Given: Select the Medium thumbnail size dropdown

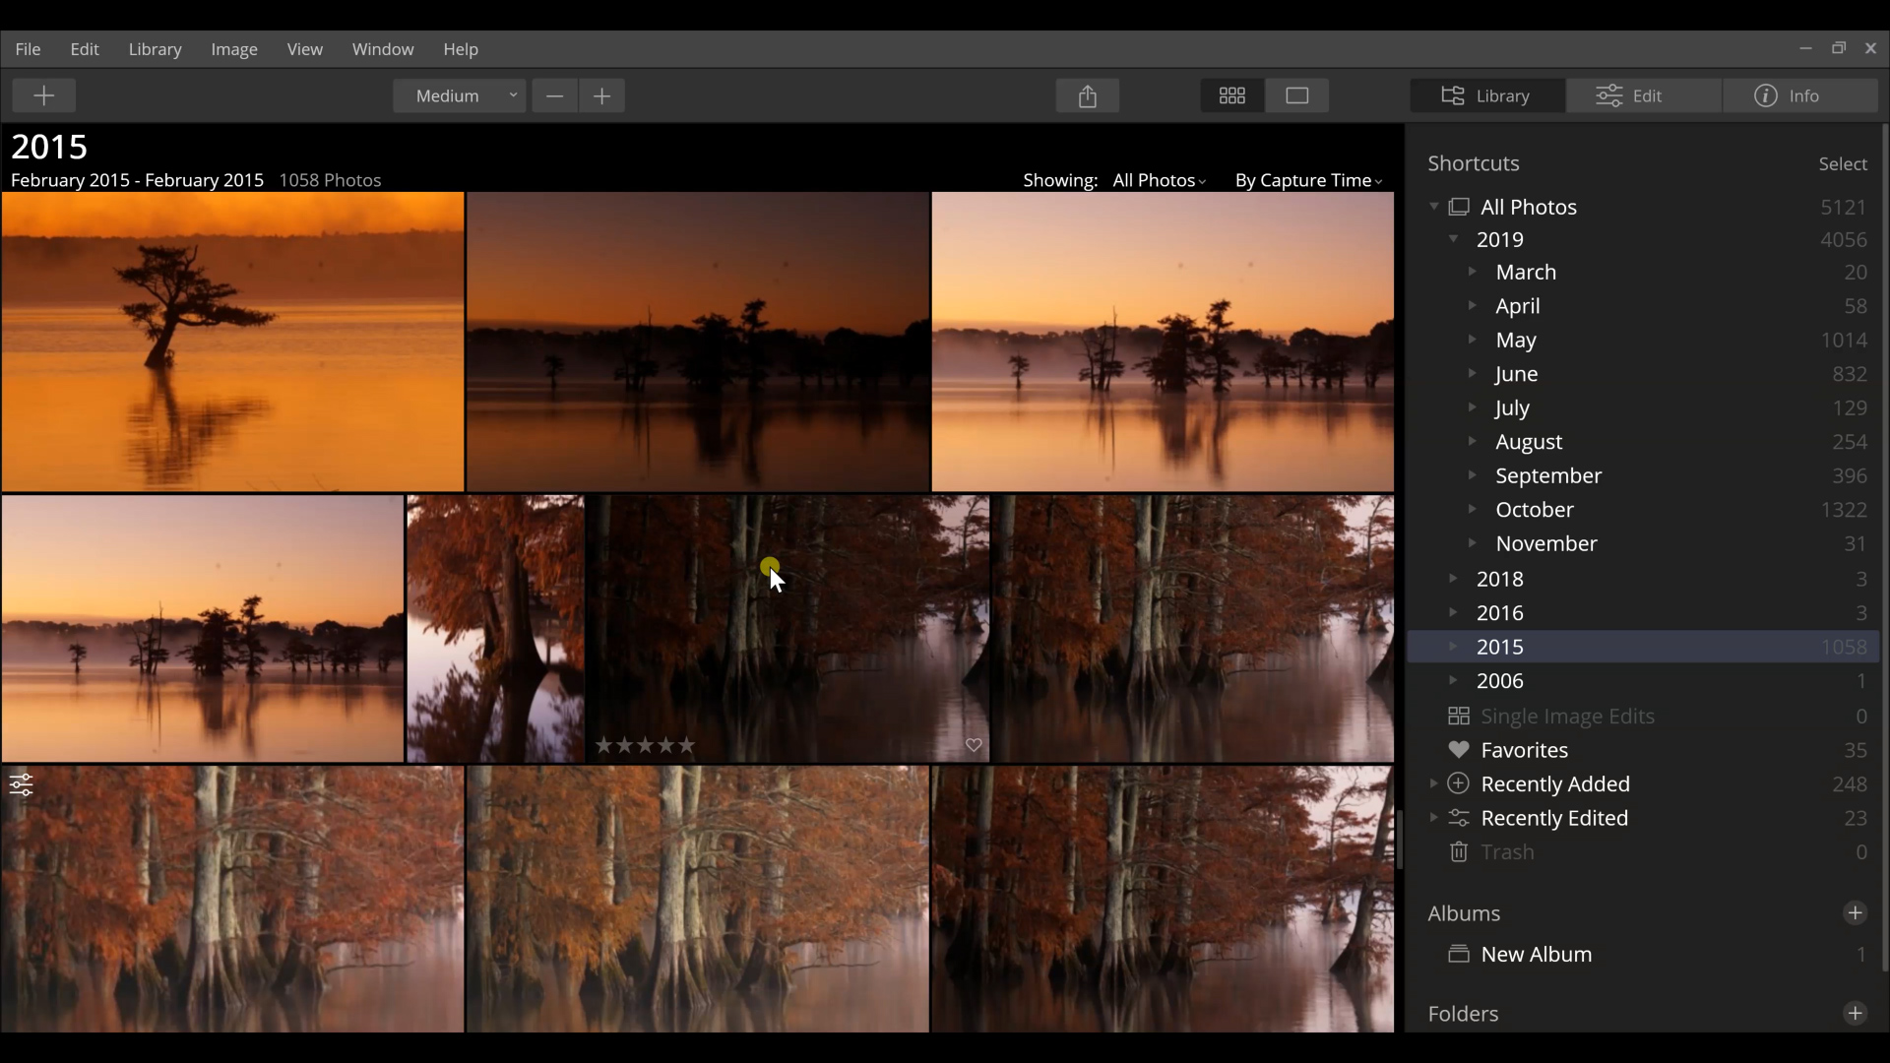Looking at the screenshot, I should pyautogui.click(x=460, y=96).
